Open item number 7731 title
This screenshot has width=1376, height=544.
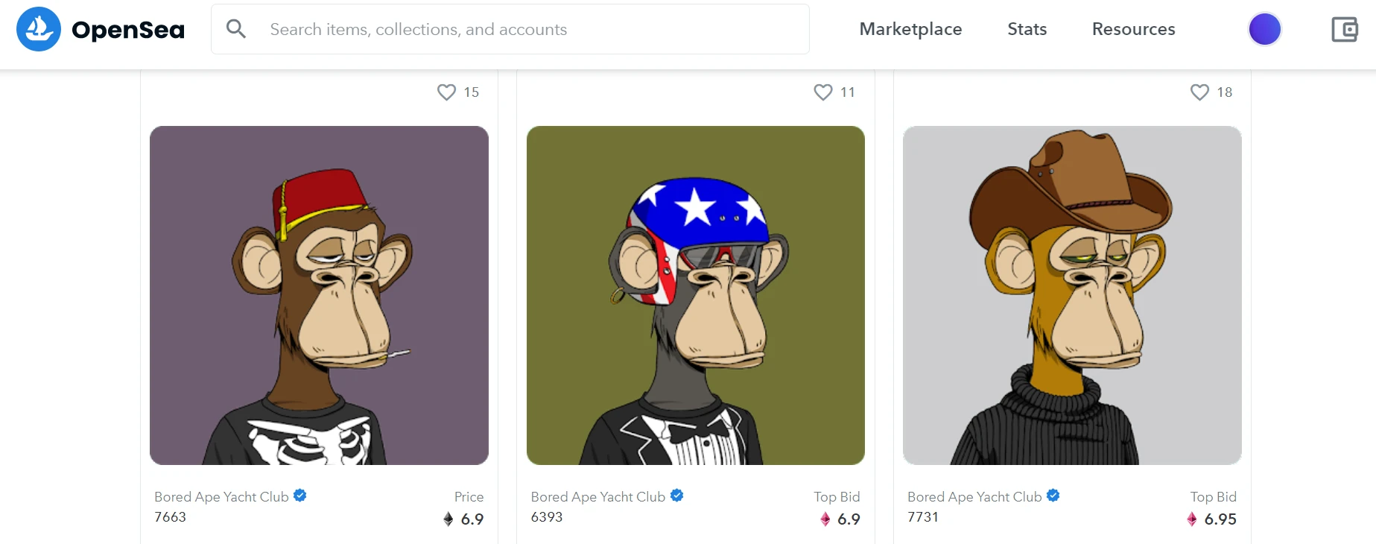pos(923,517)
